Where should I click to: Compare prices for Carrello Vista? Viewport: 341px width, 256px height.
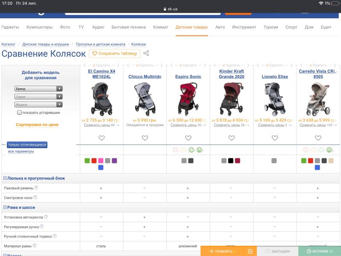pyautogui.click(x=313, y=125)
